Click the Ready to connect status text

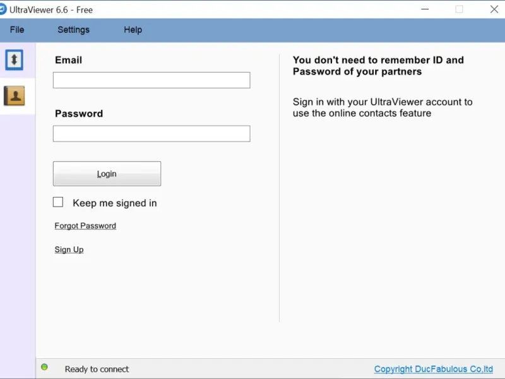[97, 369]
